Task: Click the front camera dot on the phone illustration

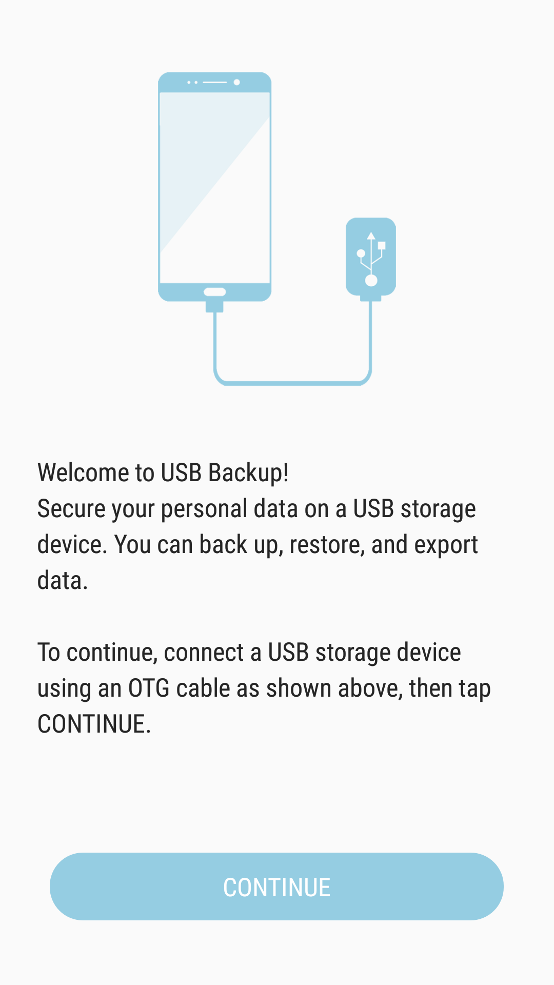Action: (x=237, y=82)
